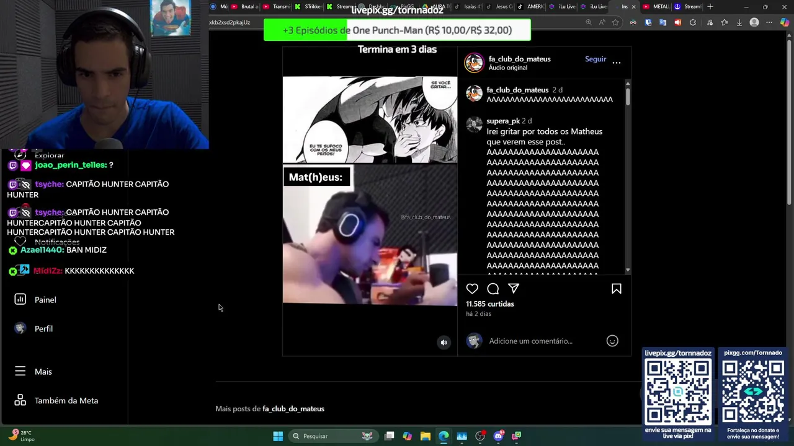Screen dimensions: 794x446
Task: Click fa_club_do_mateus caption username
Action: 517,90
